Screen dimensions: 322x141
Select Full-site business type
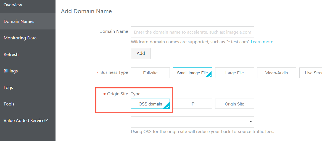[150, 73]
